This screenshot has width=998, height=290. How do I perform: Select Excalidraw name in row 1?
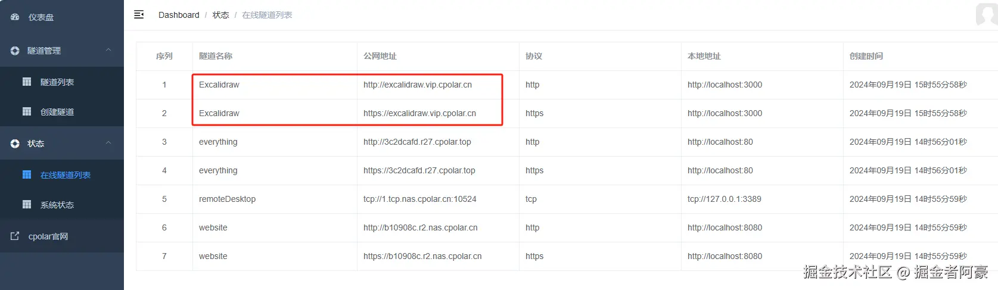click(x=219, y=85)
